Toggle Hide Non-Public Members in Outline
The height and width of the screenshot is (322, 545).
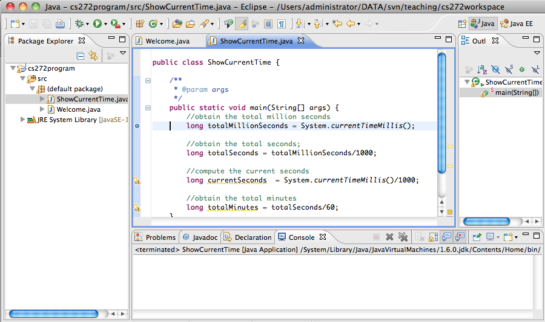point(522,69)
